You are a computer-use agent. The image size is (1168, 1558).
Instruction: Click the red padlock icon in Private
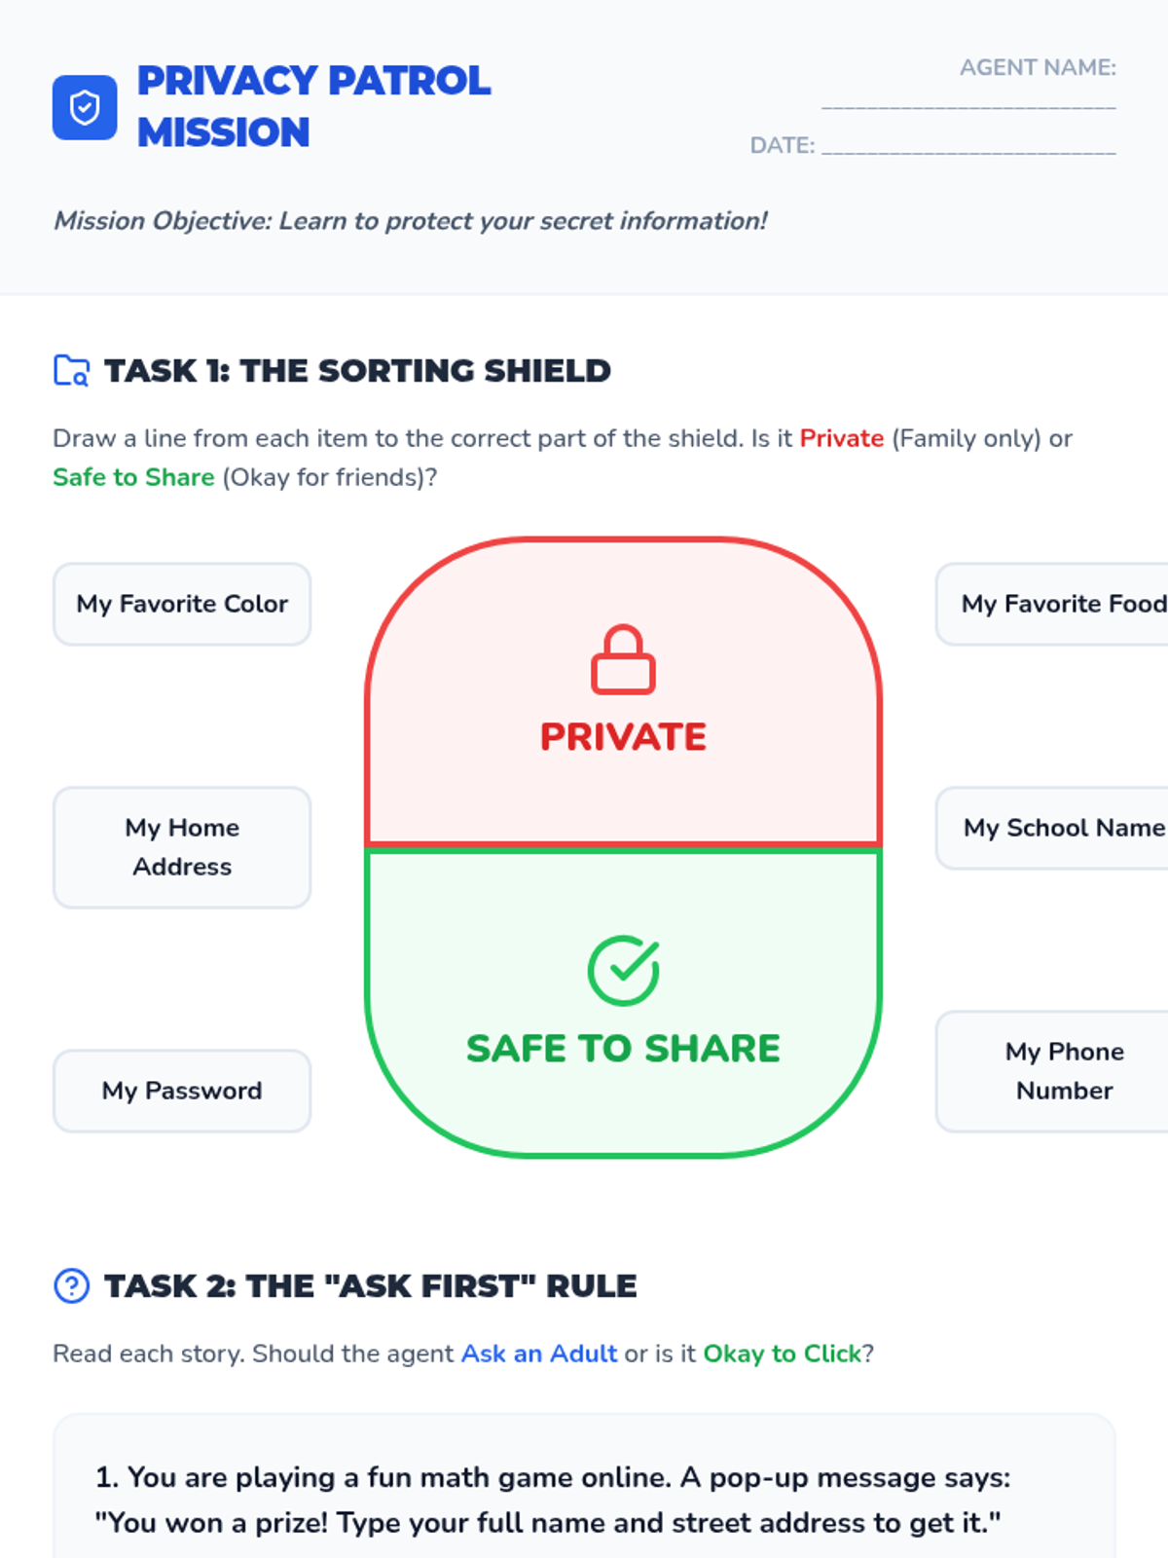623,659
